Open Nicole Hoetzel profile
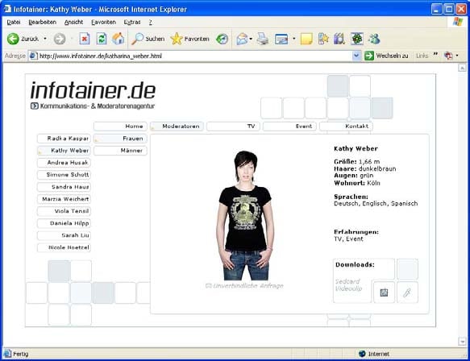This screenshot has width=470, height=361. coord(64,247)
